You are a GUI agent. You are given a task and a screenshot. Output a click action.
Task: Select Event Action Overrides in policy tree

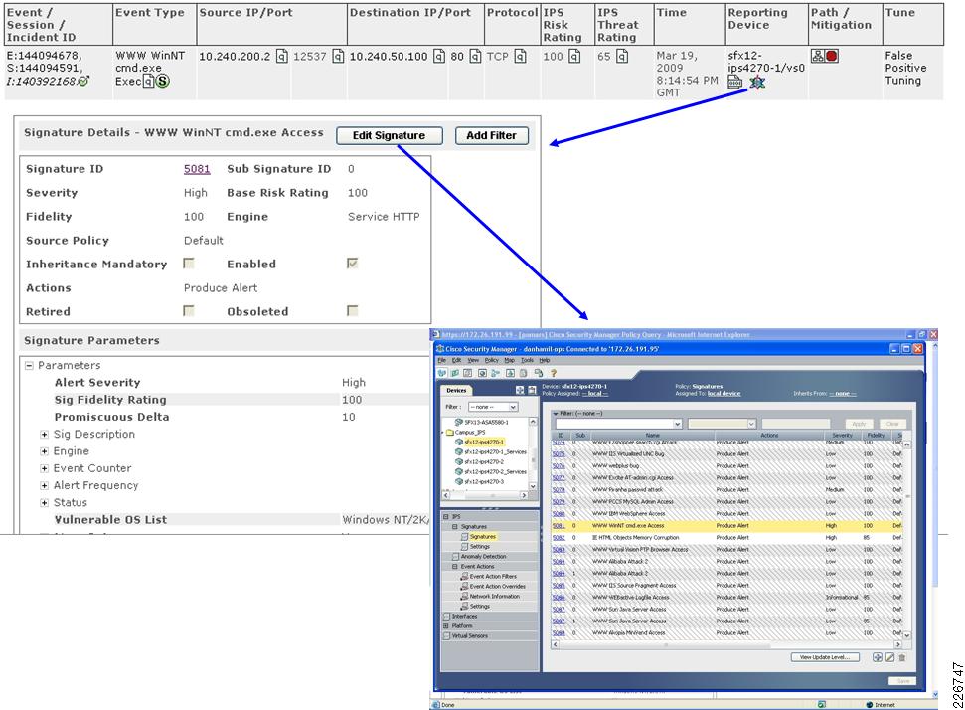pyautogui.click(x=497, y=587)
